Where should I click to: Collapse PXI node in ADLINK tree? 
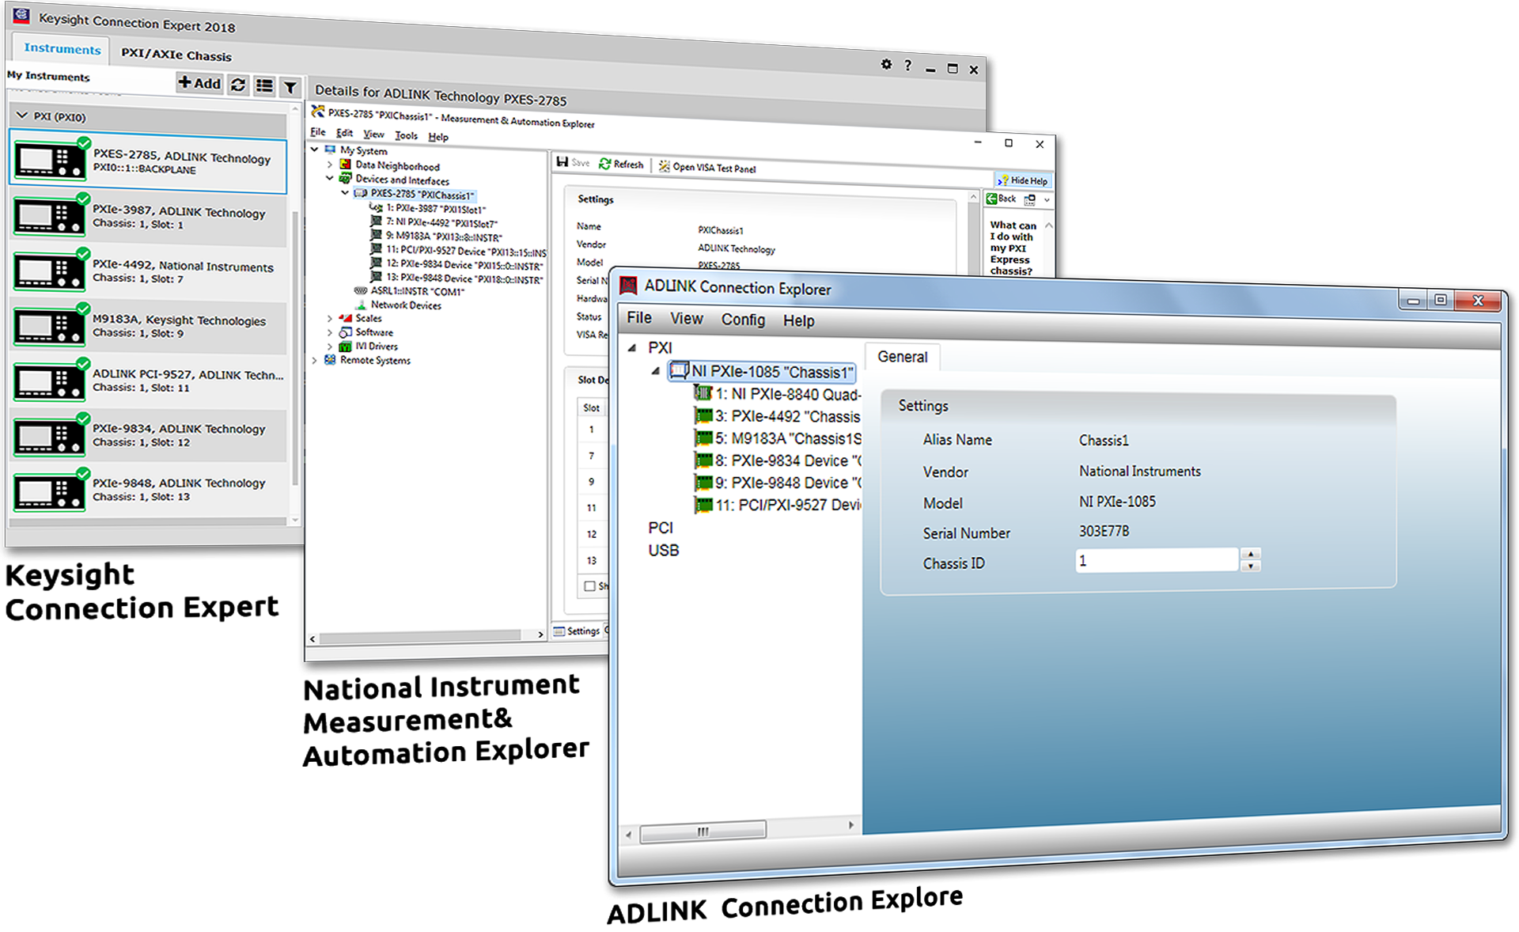tap(631, 347)
